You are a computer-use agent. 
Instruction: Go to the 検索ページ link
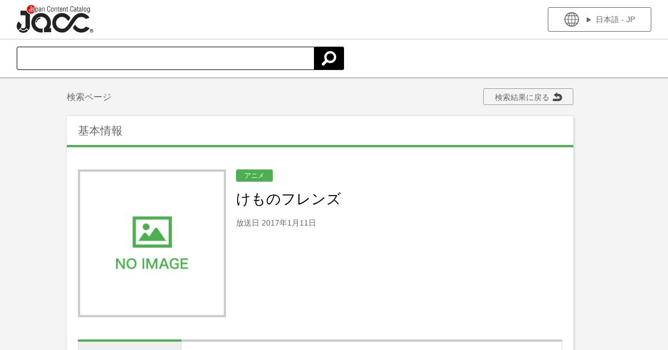pyautogui.click(x=89, y=97)
